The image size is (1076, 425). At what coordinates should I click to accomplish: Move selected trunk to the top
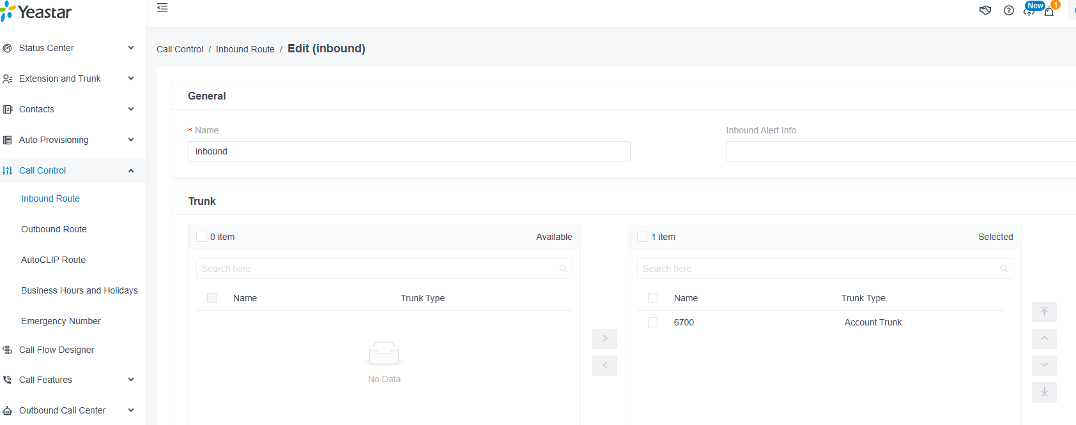(x=1044, y=312)
